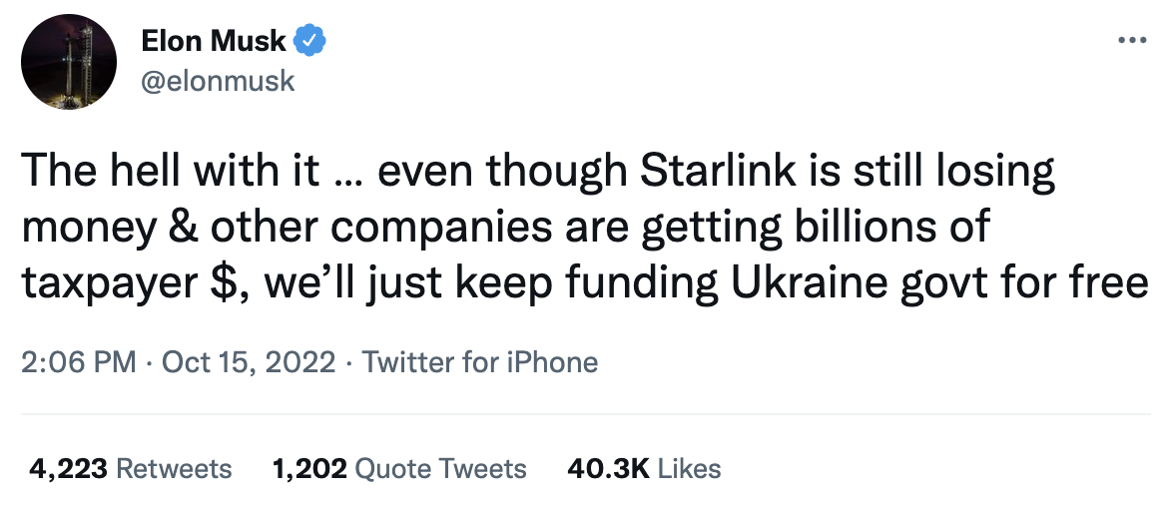
Task: Open the more options three-dot menu
Action: pos(1131,42)
